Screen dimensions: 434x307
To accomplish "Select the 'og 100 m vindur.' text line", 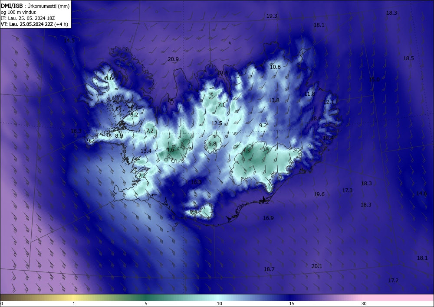I will 19,12.
